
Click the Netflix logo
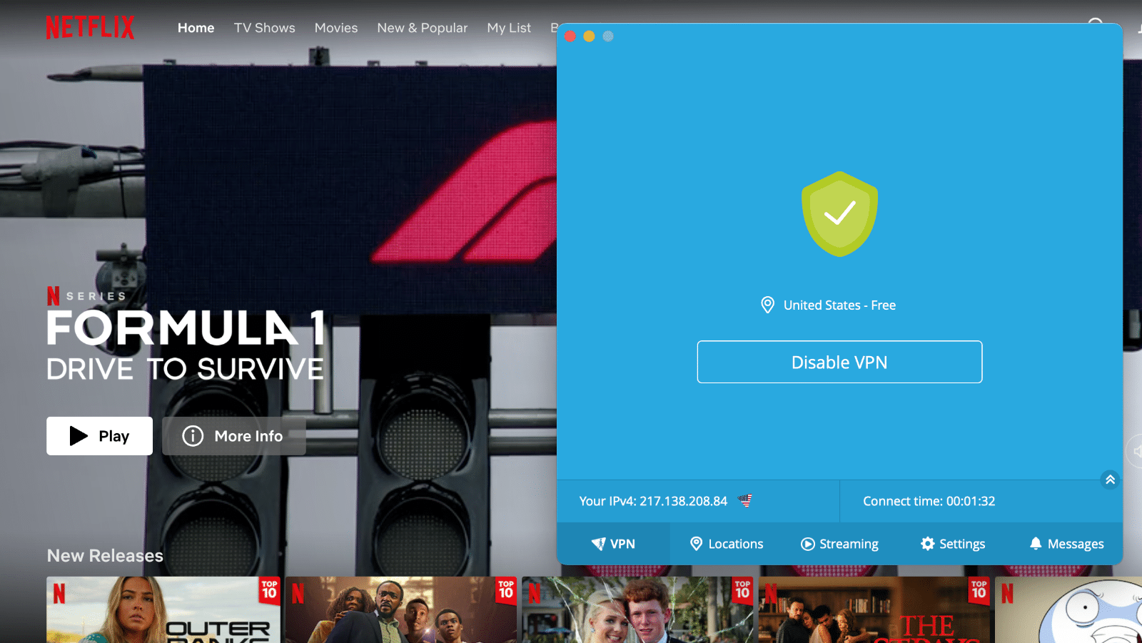pyautogui.click(x=91, y=27)
